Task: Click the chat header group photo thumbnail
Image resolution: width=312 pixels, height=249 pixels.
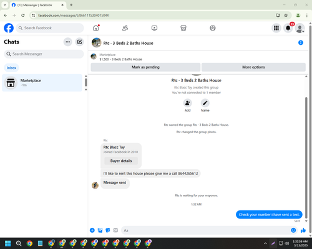Action: [x=96, y=42]
